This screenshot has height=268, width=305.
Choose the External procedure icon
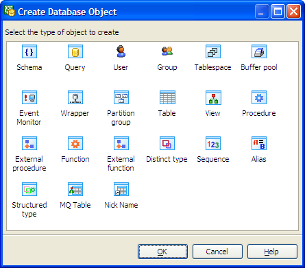tap(29, 143)
